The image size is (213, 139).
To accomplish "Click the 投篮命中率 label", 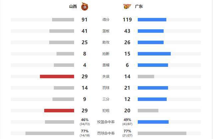I will coord(106,122).
